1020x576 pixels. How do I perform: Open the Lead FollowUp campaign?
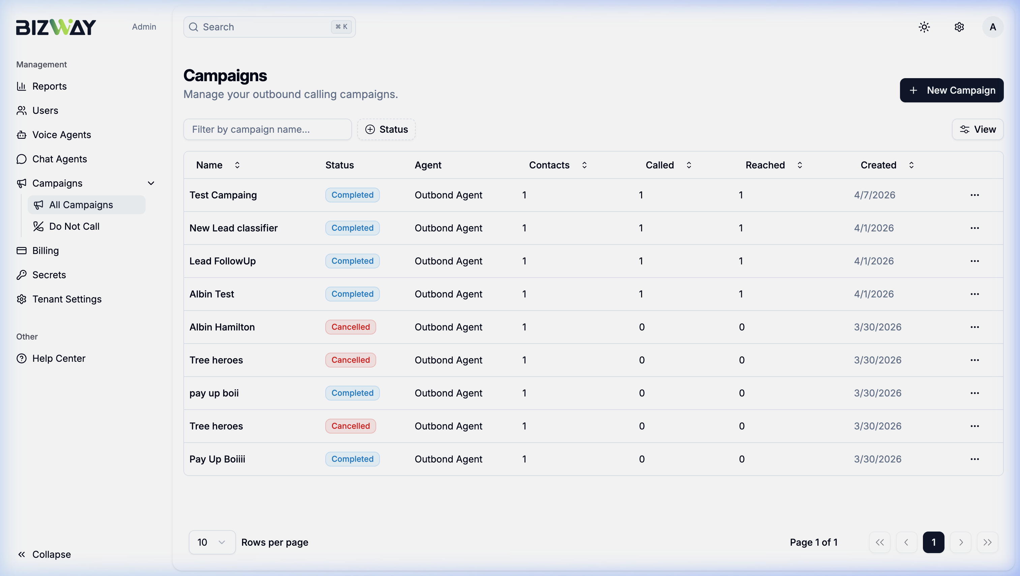(x=222, y=261)
